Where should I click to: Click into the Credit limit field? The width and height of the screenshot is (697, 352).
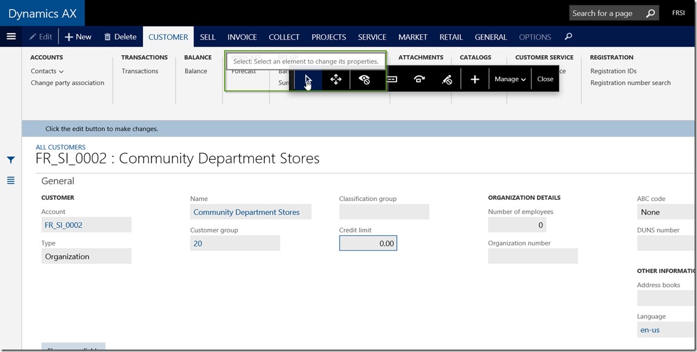368,243
